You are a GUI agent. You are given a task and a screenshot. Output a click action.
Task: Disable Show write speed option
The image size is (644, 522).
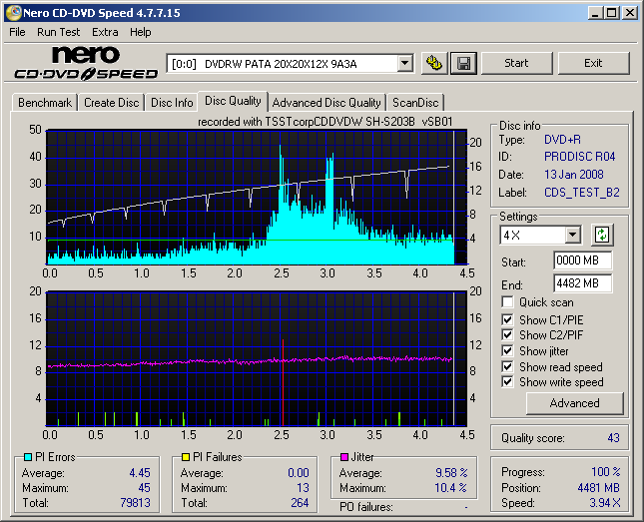(507, 382)
